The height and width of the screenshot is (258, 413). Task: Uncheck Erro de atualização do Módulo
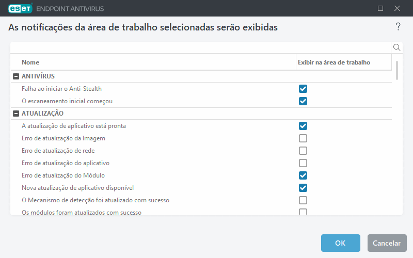[303, 175]
